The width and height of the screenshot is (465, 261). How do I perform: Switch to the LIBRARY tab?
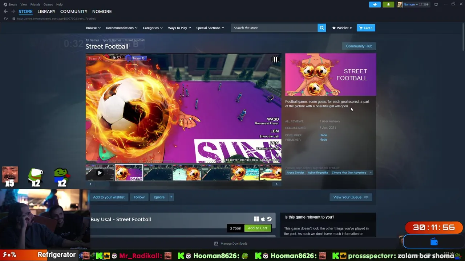[x=46, y=12]
